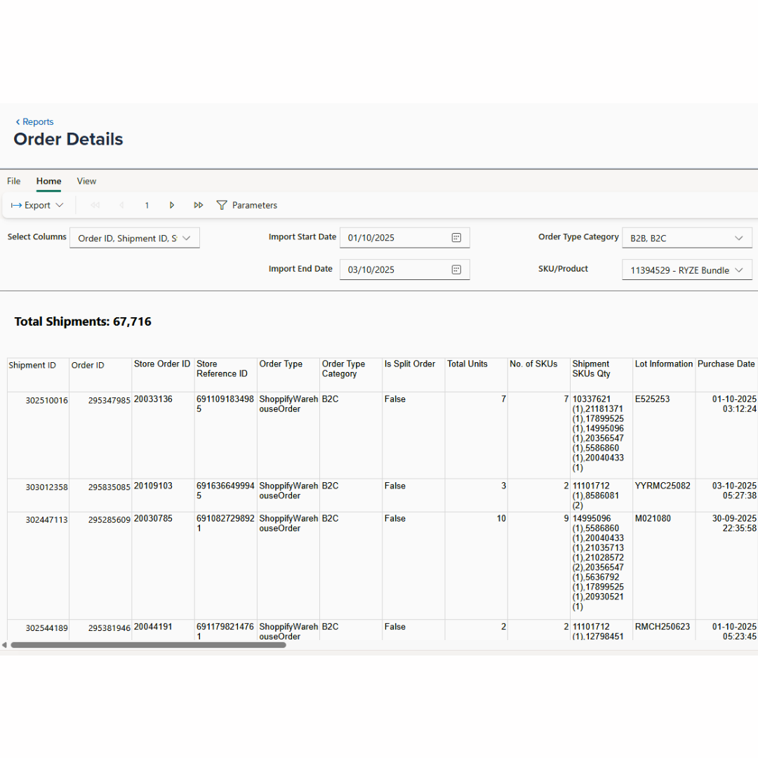Click the Parameters filter funnel icon

tap(222, 206)
